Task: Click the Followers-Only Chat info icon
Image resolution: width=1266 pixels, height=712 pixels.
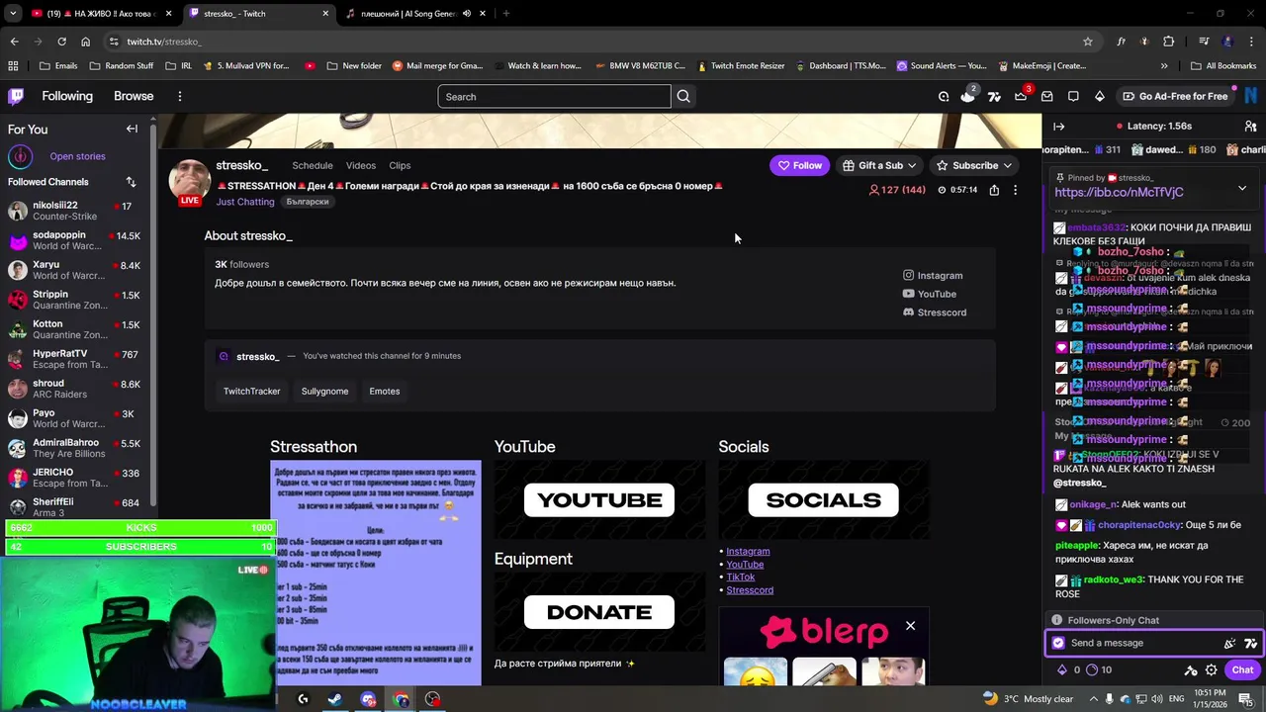Action: pyautogui.click(x=1056, y=620)
